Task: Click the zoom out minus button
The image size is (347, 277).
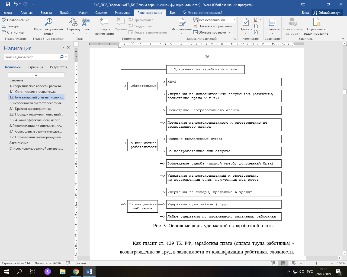Action: pyautogui.click(x=300, y=263)
